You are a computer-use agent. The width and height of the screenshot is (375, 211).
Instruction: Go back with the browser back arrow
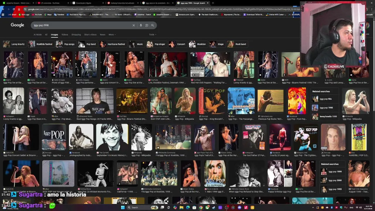[x=3, y=9]
